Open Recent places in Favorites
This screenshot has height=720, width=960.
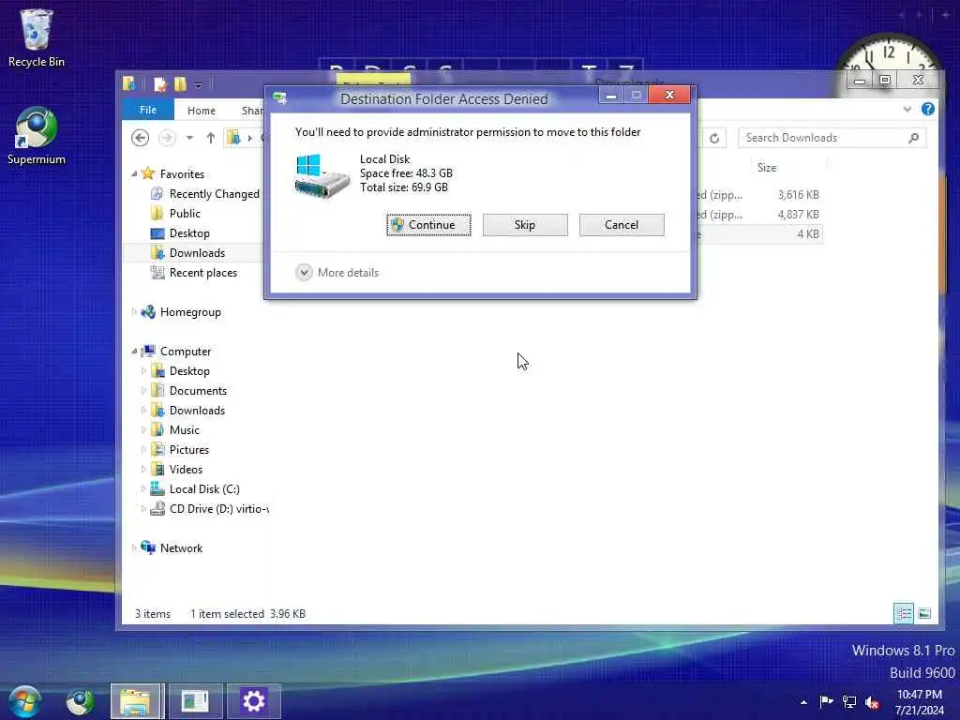pyautogui.click(x=203, y=273)
